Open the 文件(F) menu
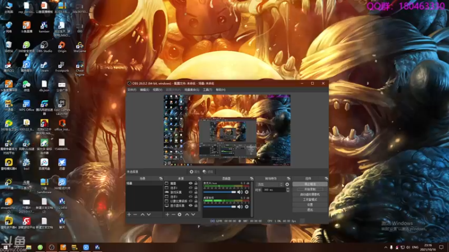449x252 pixels. pyautogui.click(x=132, y=90)
